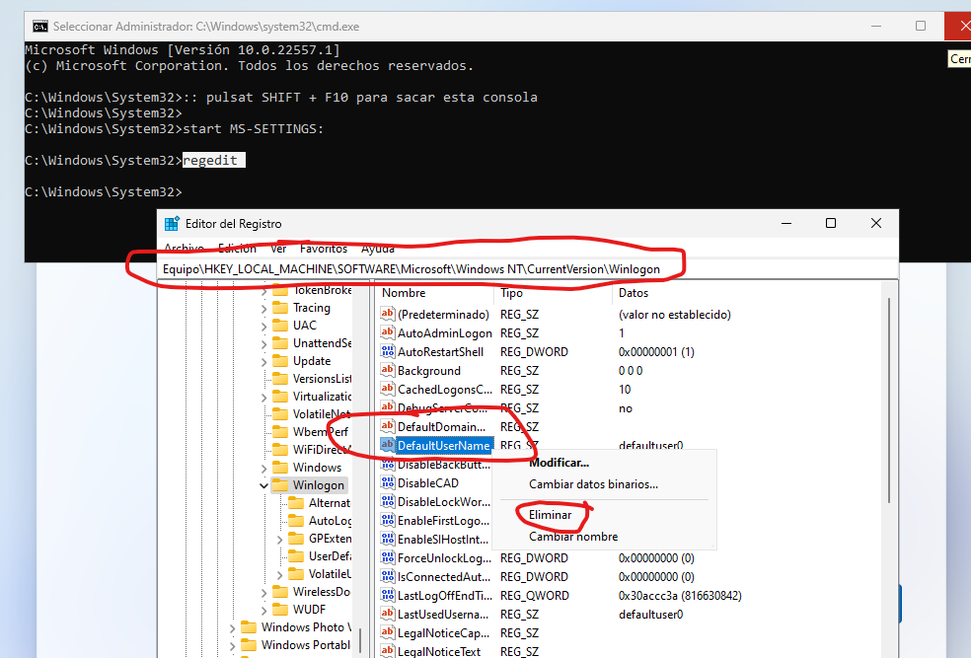Viewport: 971px width, 658px height.
Task: Click the cmd.exe title bar icon
Action: click(40, 26)
